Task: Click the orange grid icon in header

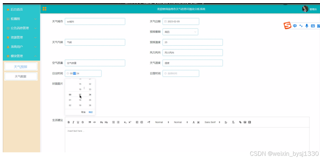Action: tap(44, 8)
